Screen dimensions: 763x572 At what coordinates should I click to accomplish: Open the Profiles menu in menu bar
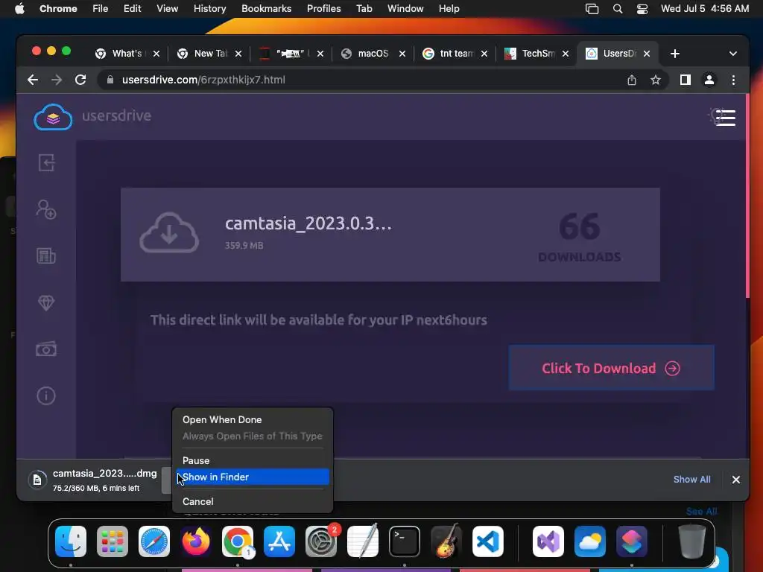tap(323, 9)
